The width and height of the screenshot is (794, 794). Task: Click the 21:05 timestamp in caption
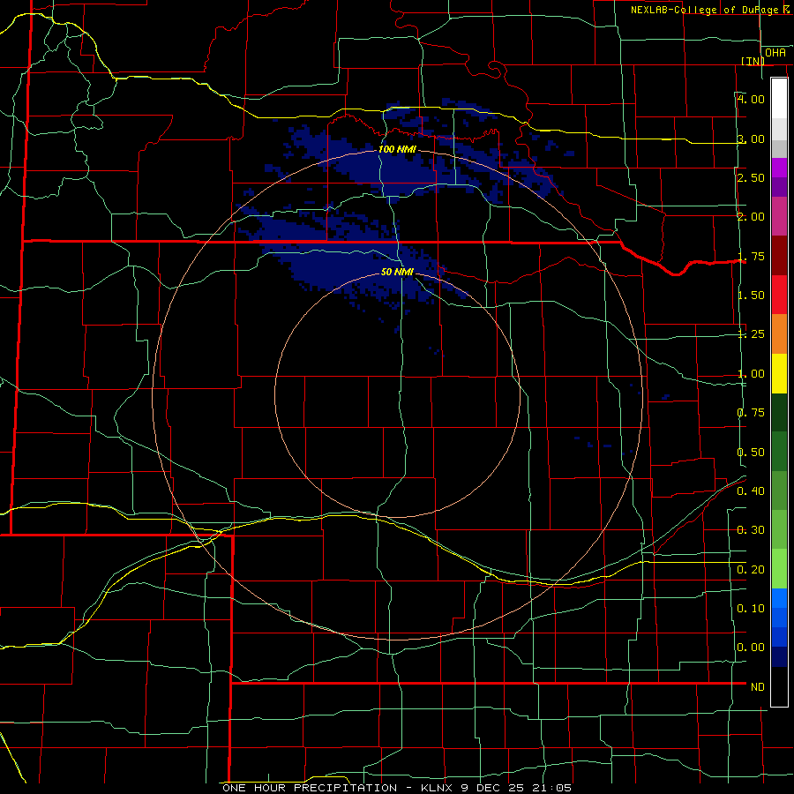coord(552,788)
